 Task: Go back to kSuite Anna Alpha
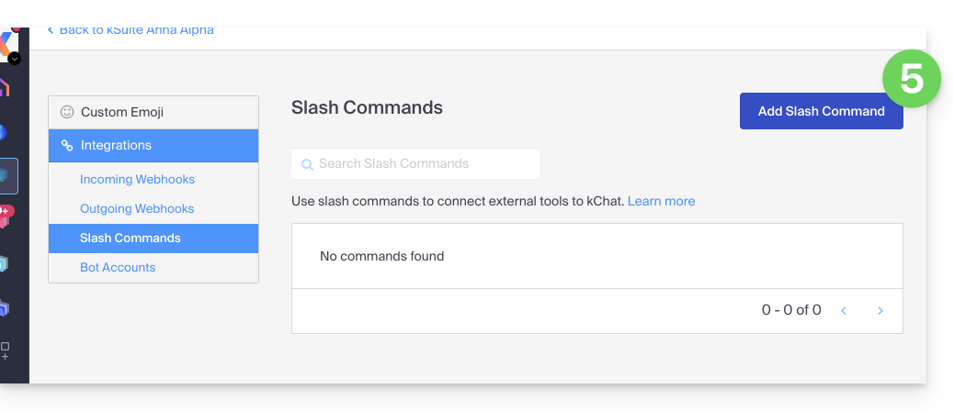(131, 30)
